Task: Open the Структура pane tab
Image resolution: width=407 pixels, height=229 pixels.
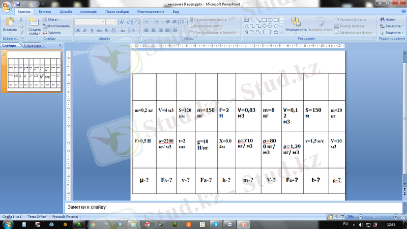Action: pos(32,45)
